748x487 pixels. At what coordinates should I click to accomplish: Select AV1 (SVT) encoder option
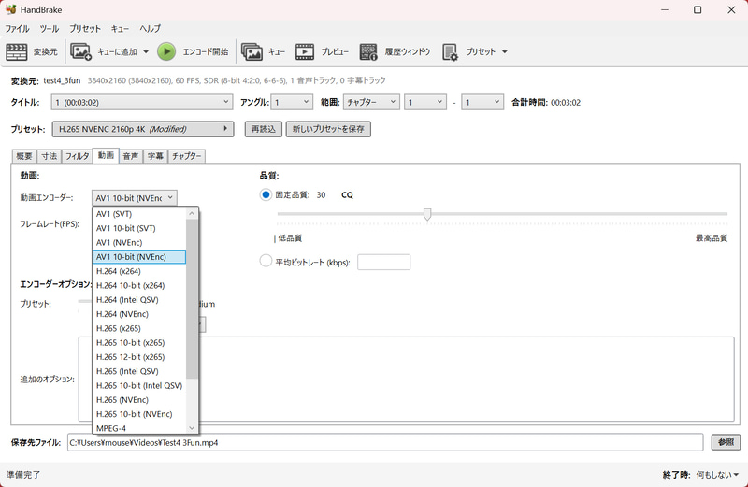pyautogui.click(x=138, y=214)
